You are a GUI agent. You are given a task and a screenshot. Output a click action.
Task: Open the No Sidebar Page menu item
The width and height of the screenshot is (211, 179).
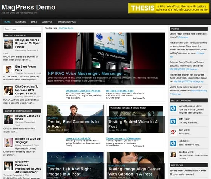67,22
